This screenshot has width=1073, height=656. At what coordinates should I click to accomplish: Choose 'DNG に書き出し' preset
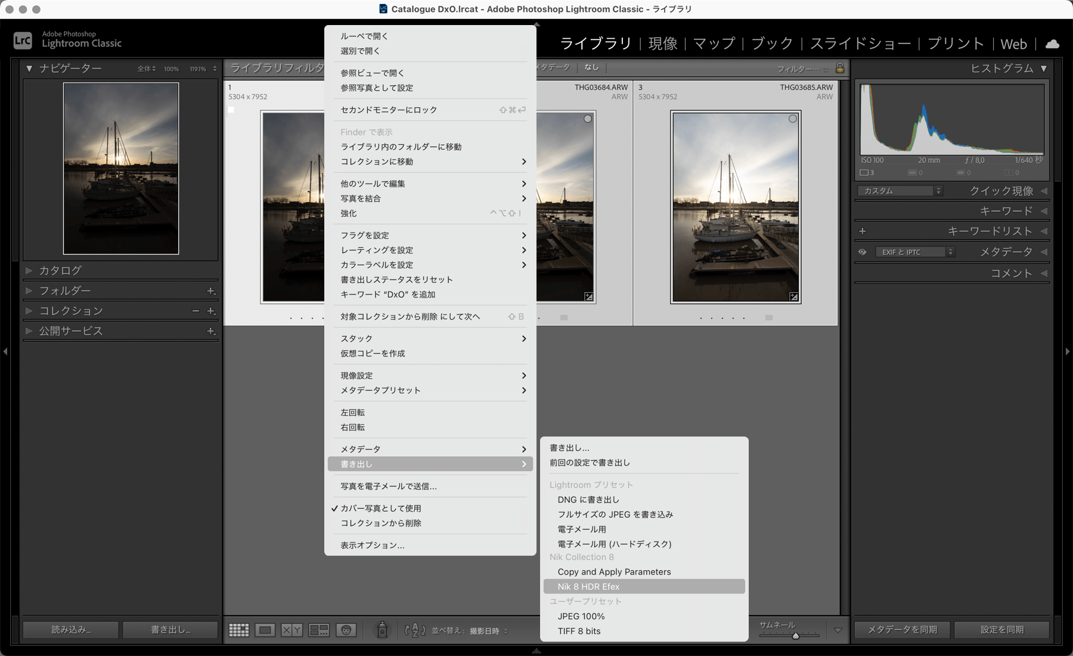pos(644,500)
